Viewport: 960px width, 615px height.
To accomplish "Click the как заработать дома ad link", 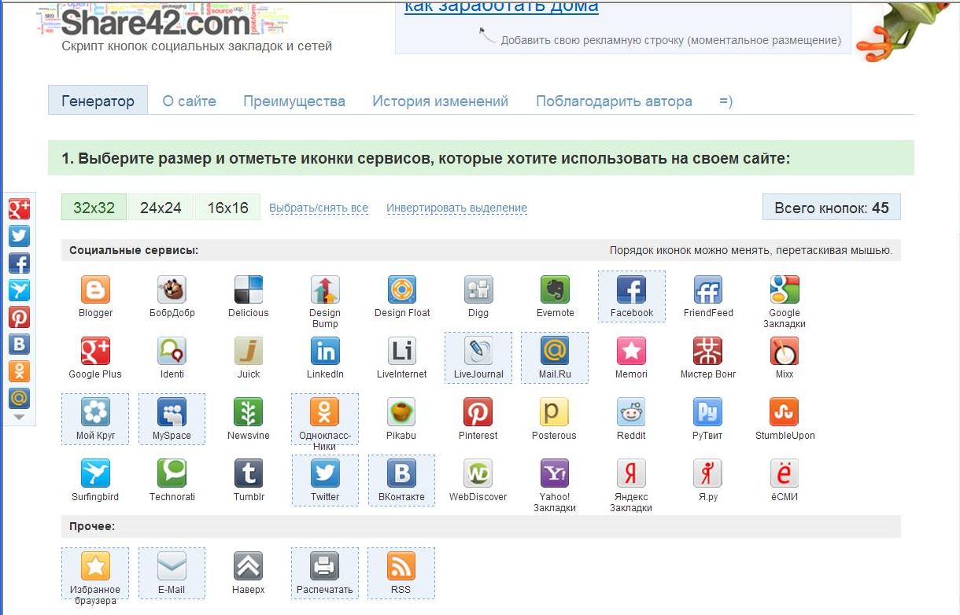I will point(501,7).
